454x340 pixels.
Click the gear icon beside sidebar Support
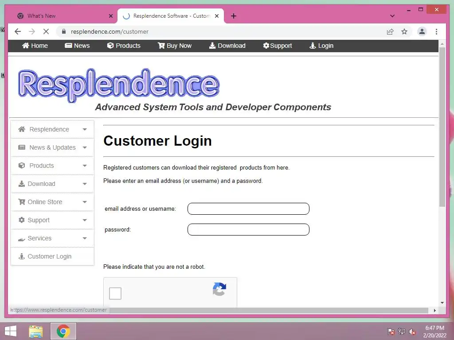pyautogui.click(x=22, y=220)
